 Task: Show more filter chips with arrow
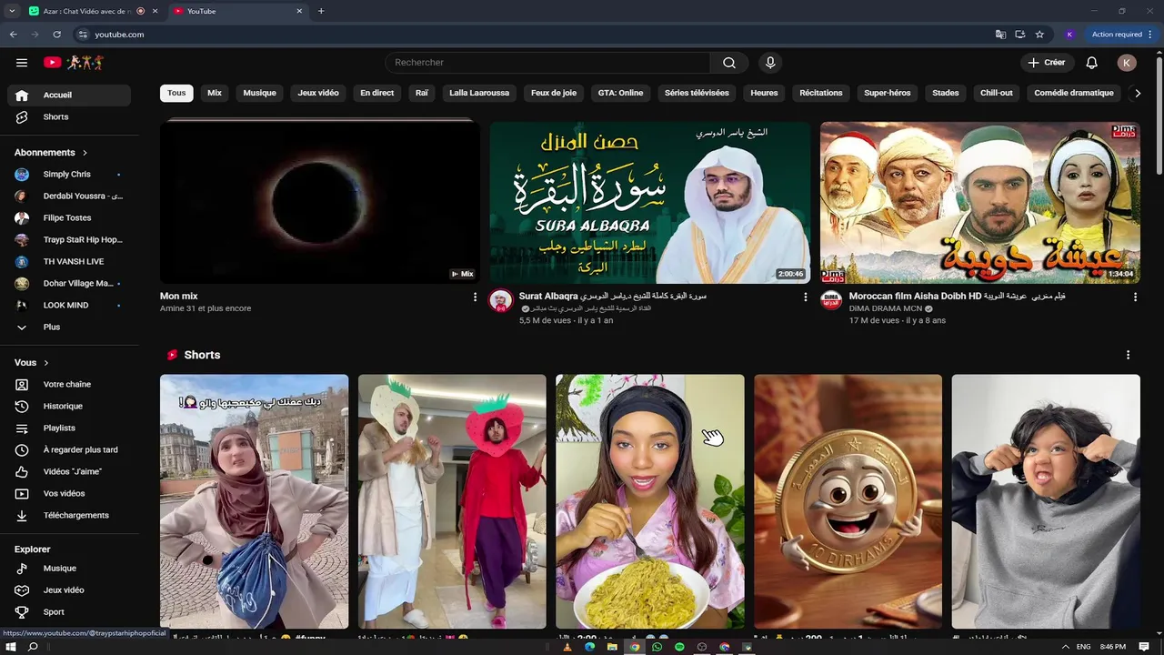click(x=1138, y=93)
